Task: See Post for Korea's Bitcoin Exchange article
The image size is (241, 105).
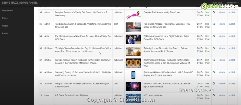Action: pos(207,62)
